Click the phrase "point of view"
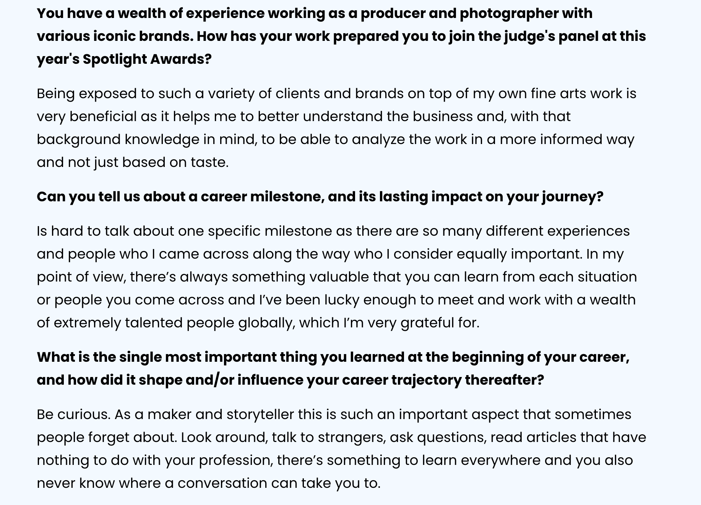The height and width of the screenshot is (505, 701). [x=81, y=277]
